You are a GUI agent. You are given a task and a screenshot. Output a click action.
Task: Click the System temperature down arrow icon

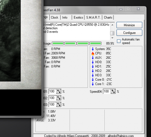click(x=93, y=49)
